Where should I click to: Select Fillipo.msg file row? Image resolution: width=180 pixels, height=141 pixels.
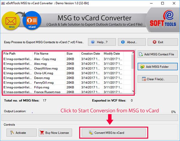[x=67, y=87]
